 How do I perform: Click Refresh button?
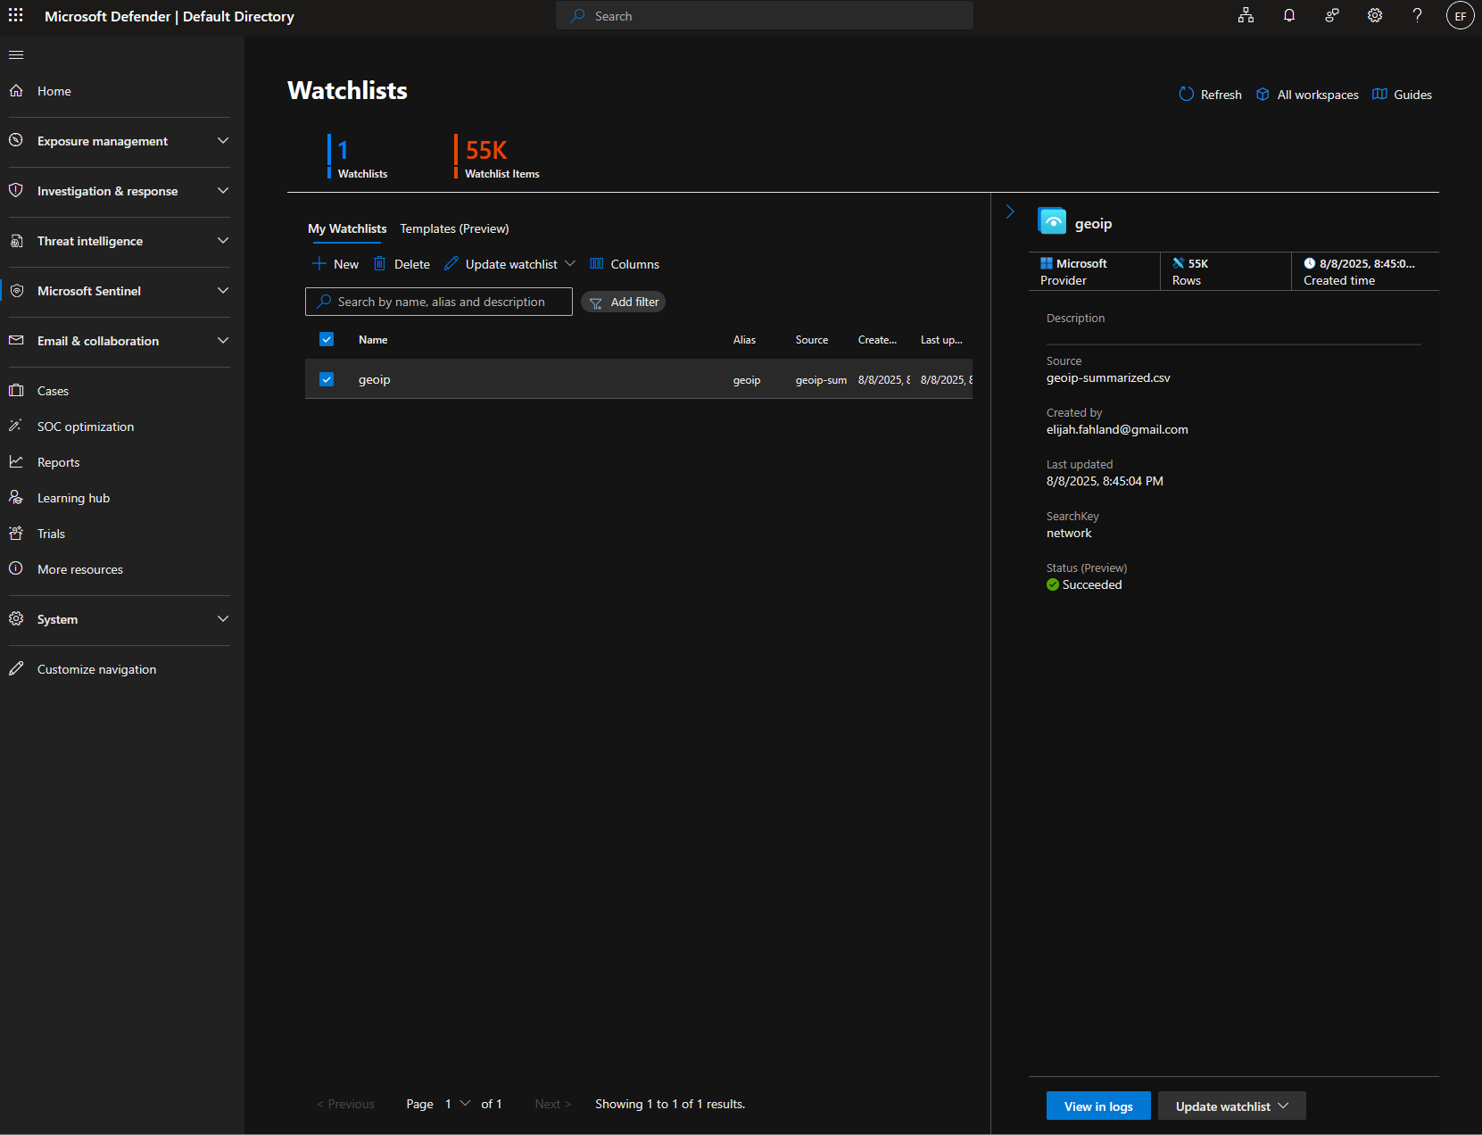[1210, 95]
